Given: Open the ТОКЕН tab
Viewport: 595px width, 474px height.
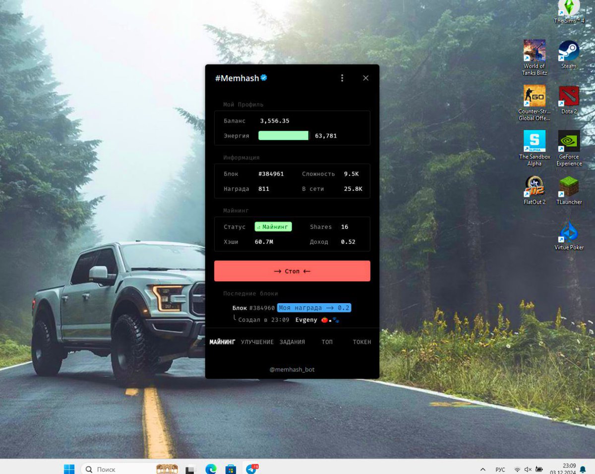Looking at the screenshot, I should point(362,342).
